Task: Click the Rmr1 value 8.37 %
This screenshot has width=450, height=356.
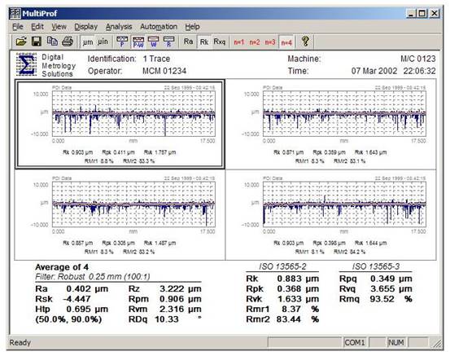Action: tap(300, 310)
